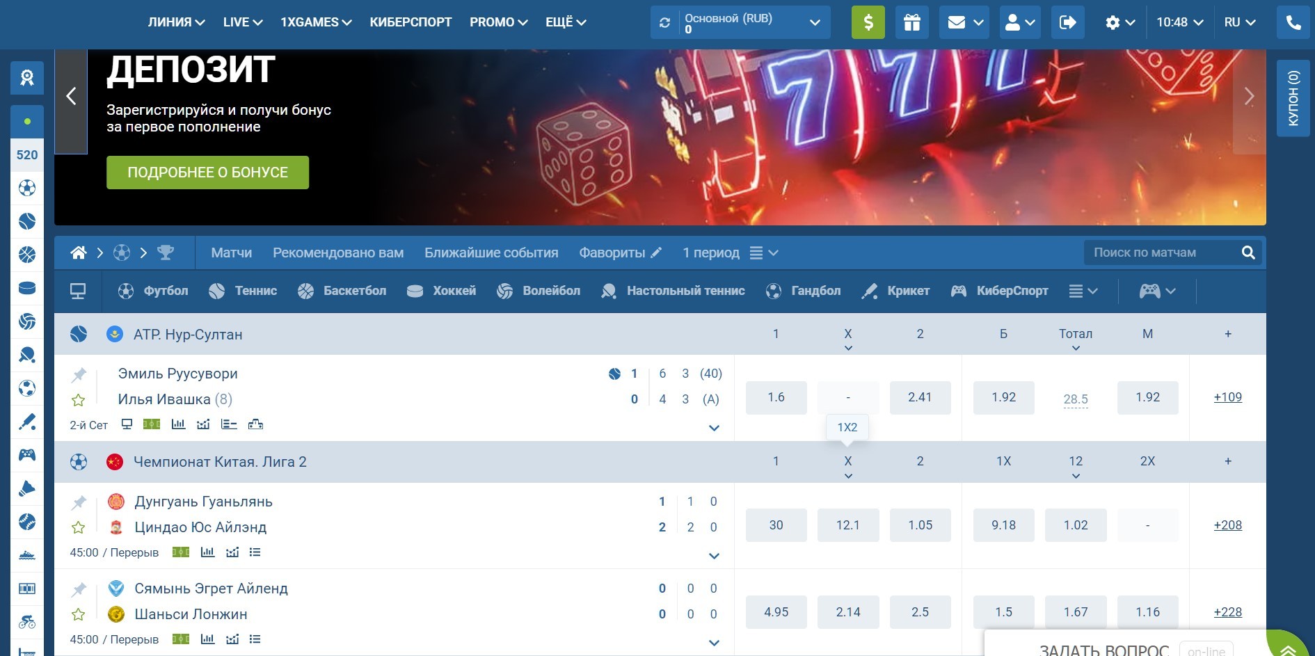Screen dimensions: 1315x656
Task: Open statistics chart icon for Руусувори match
Action: 178,424
